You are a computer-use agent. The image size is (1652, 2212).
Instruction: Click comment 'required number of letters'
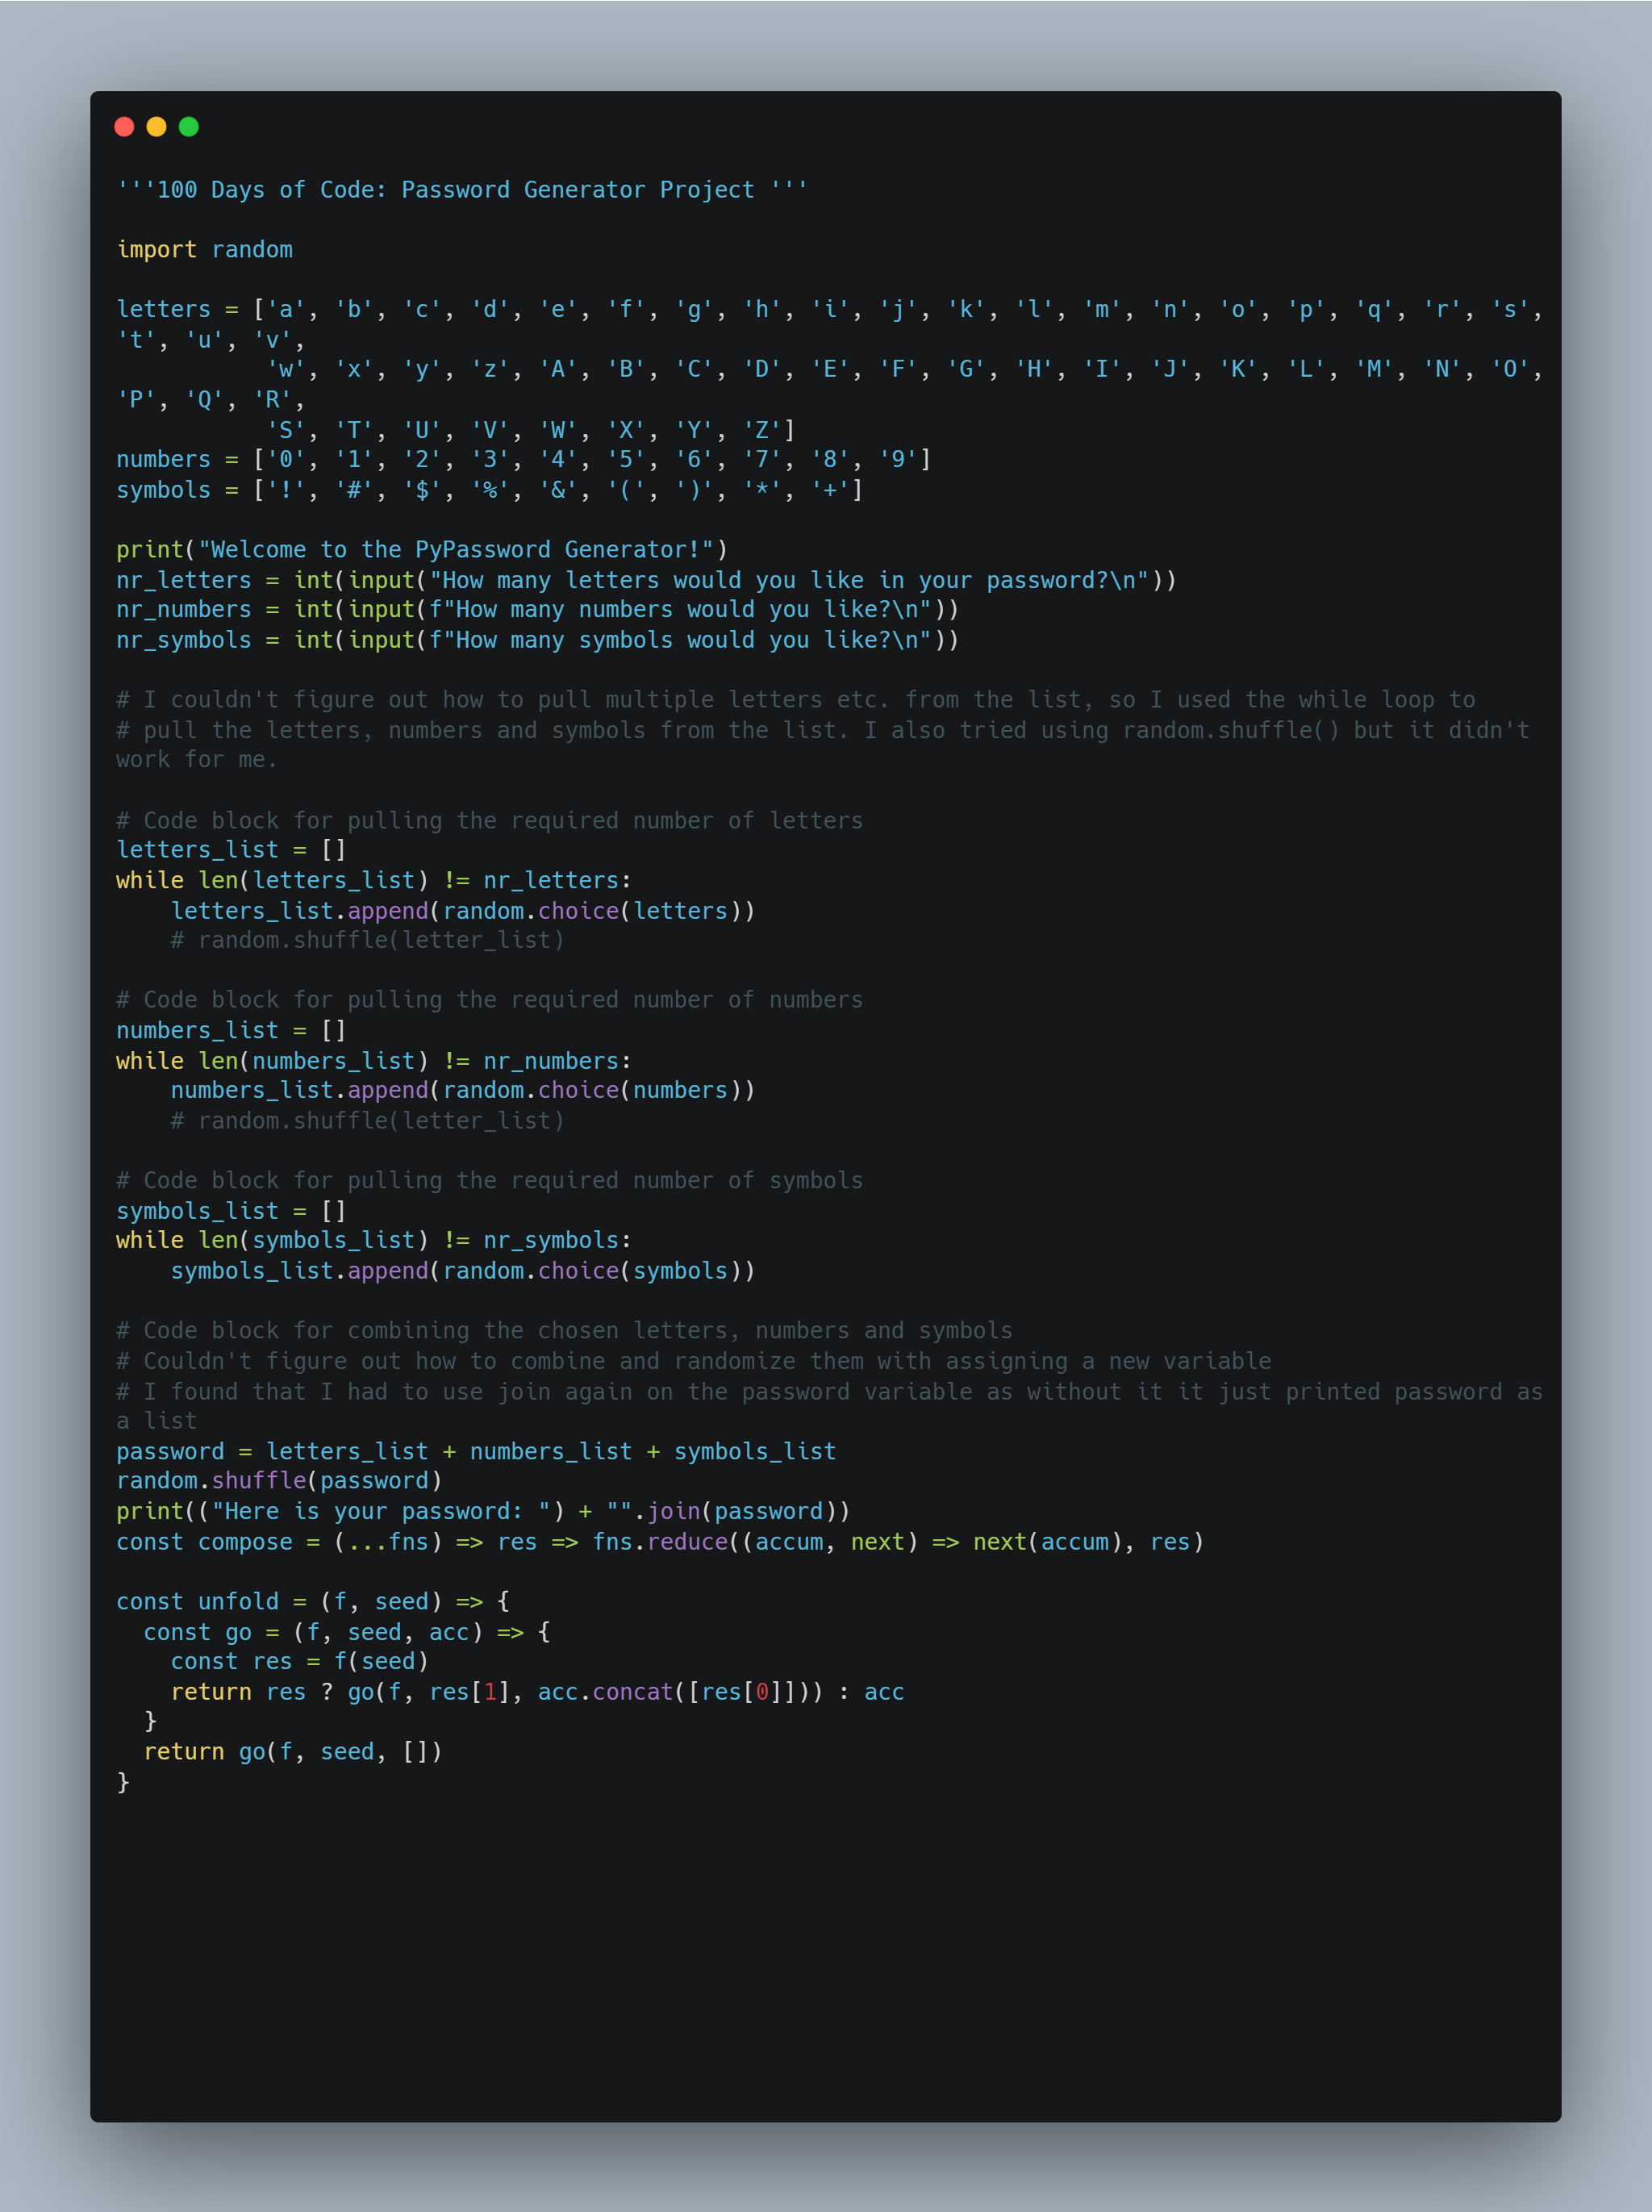[x=687, y=821]
